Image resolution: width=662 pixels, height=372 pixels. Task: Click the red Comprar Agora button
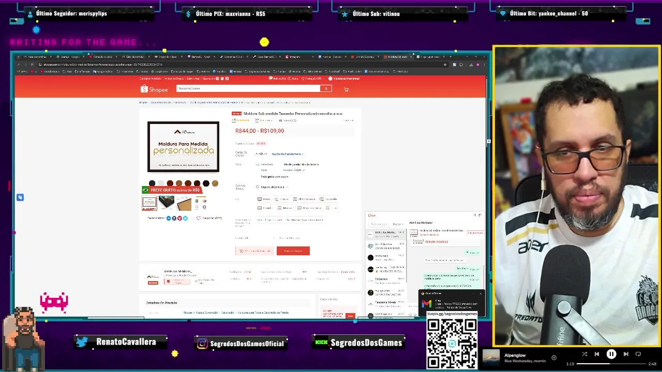click(x=293, y=251)
